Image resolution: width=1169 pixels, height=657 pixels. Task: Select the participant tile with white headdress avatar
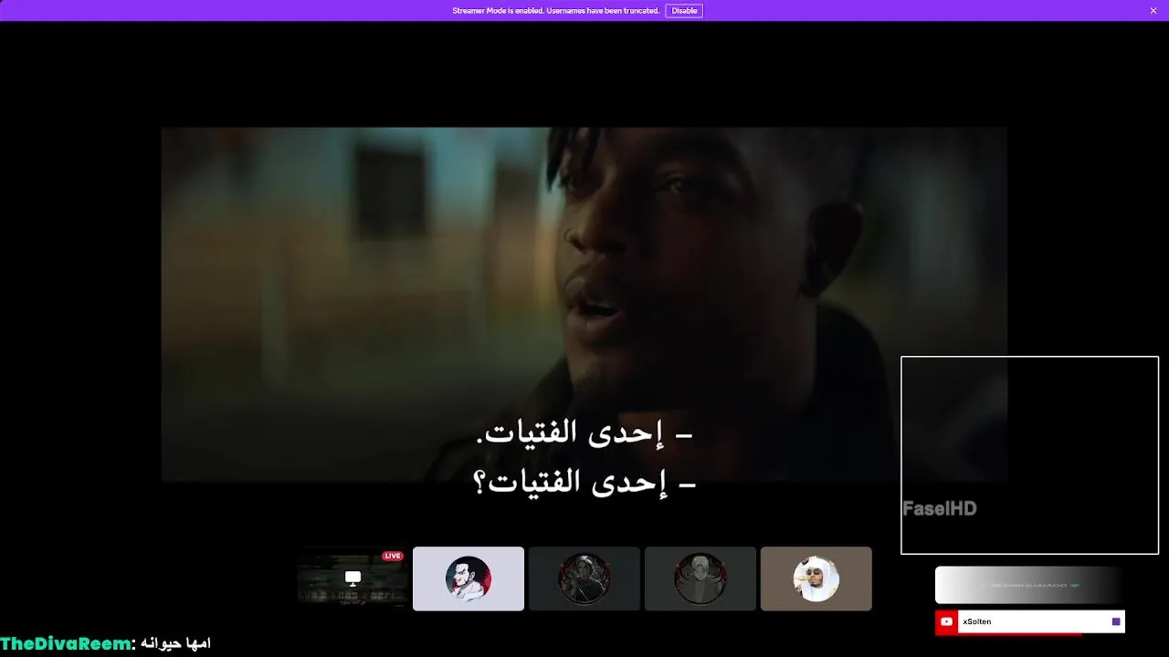click(x=816, y=579)
